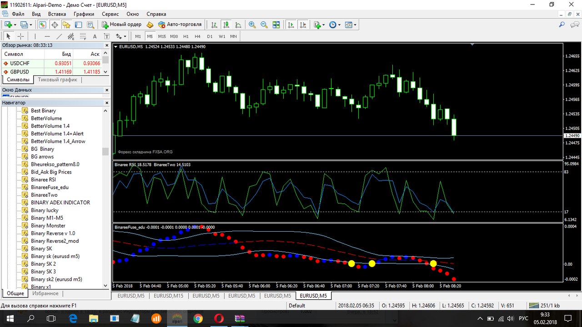
Task: Toggle the Market Watch panel icon
Action: pos(42,25)
